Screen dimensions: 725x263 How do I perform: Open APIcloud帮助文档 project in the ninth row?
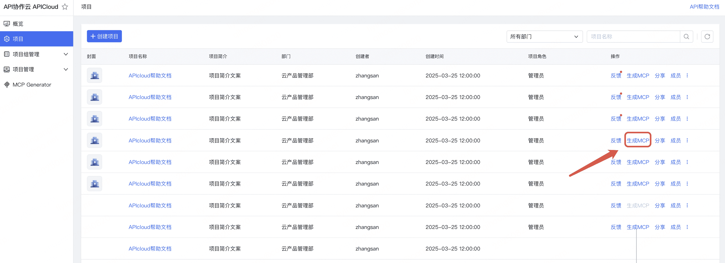coord(150,249)
